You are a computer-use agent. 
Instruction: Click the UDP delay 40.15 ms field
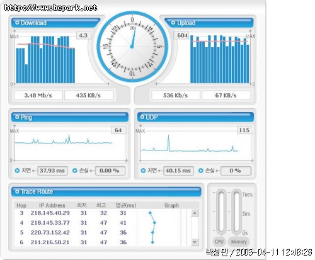pyautogui.click(x=178, y=171)
